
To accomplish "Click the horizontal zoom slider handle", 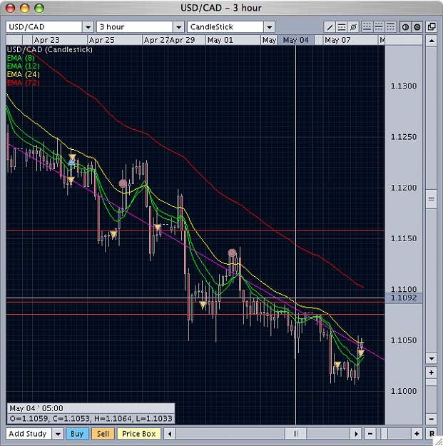I will click(384, 434).
